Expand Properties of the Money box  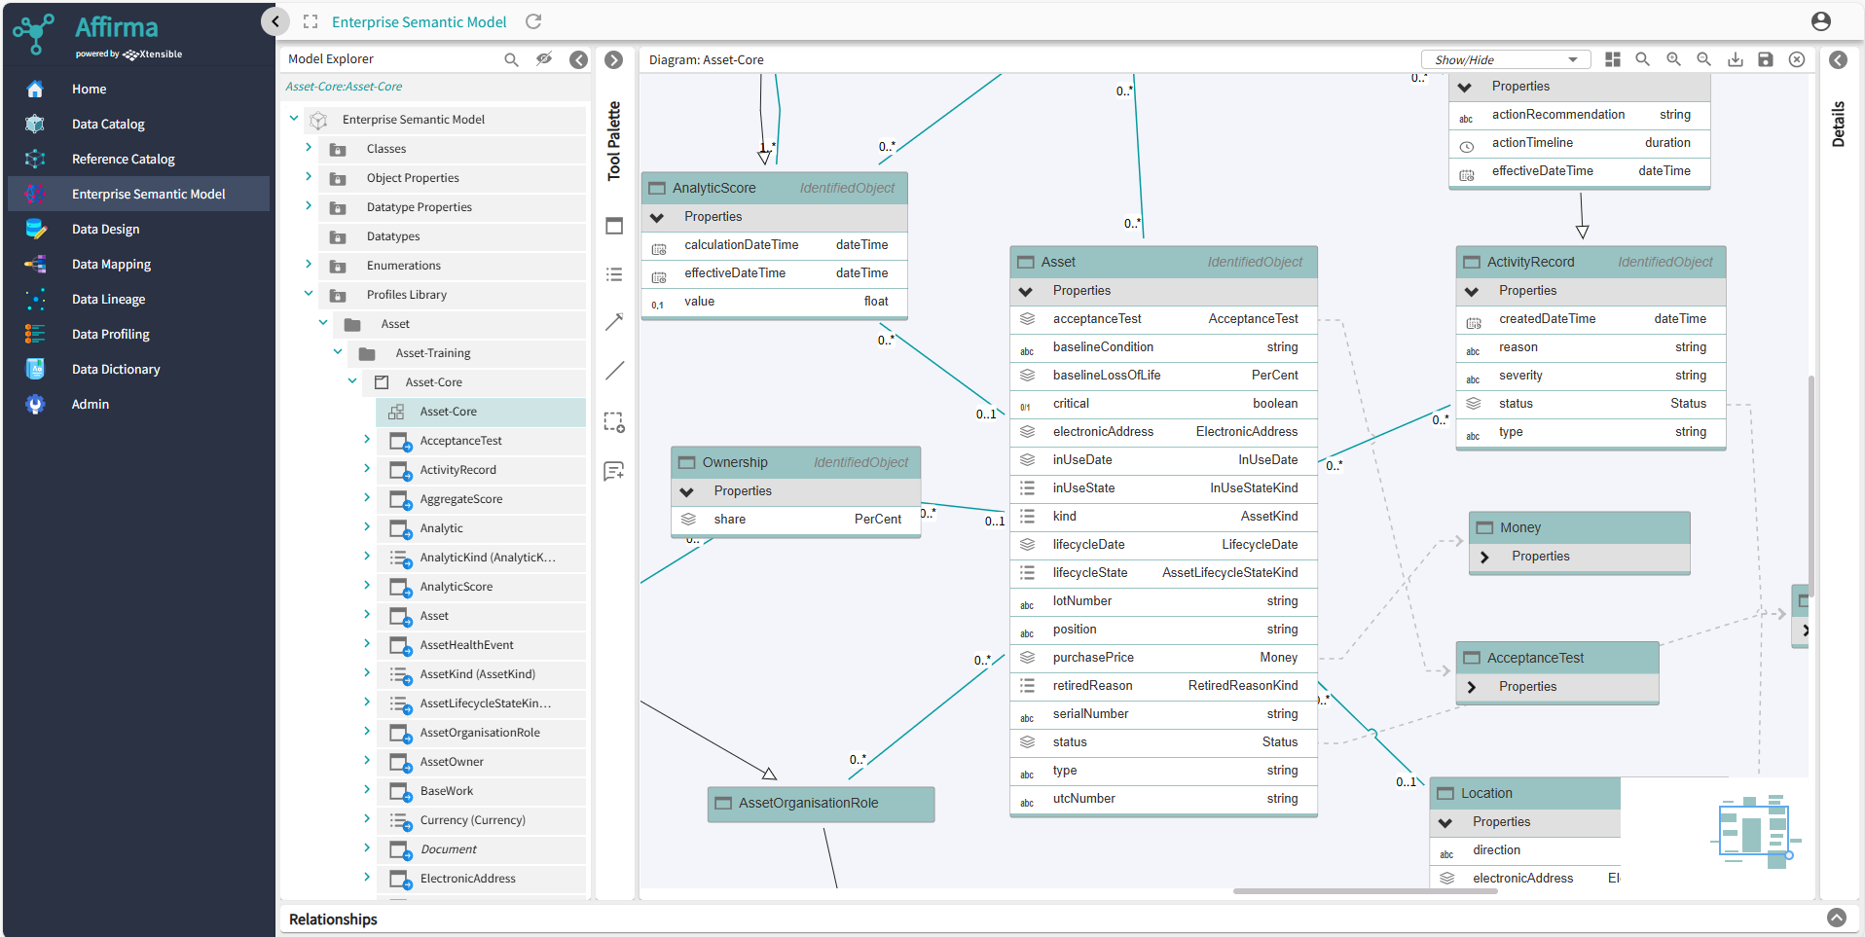click(1484, 557)
